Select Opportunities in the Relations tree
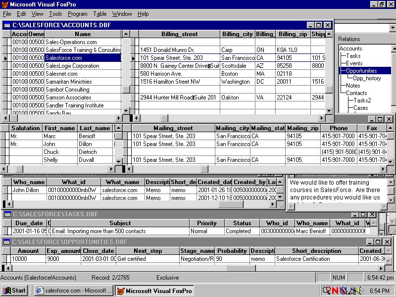The width and height of the screenshot is (396, 297). tap(361, 71)
